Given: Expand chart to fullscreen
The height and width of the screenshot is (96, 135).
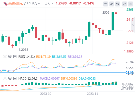Looking at the screenshot, I should click(x=125, y=4).
